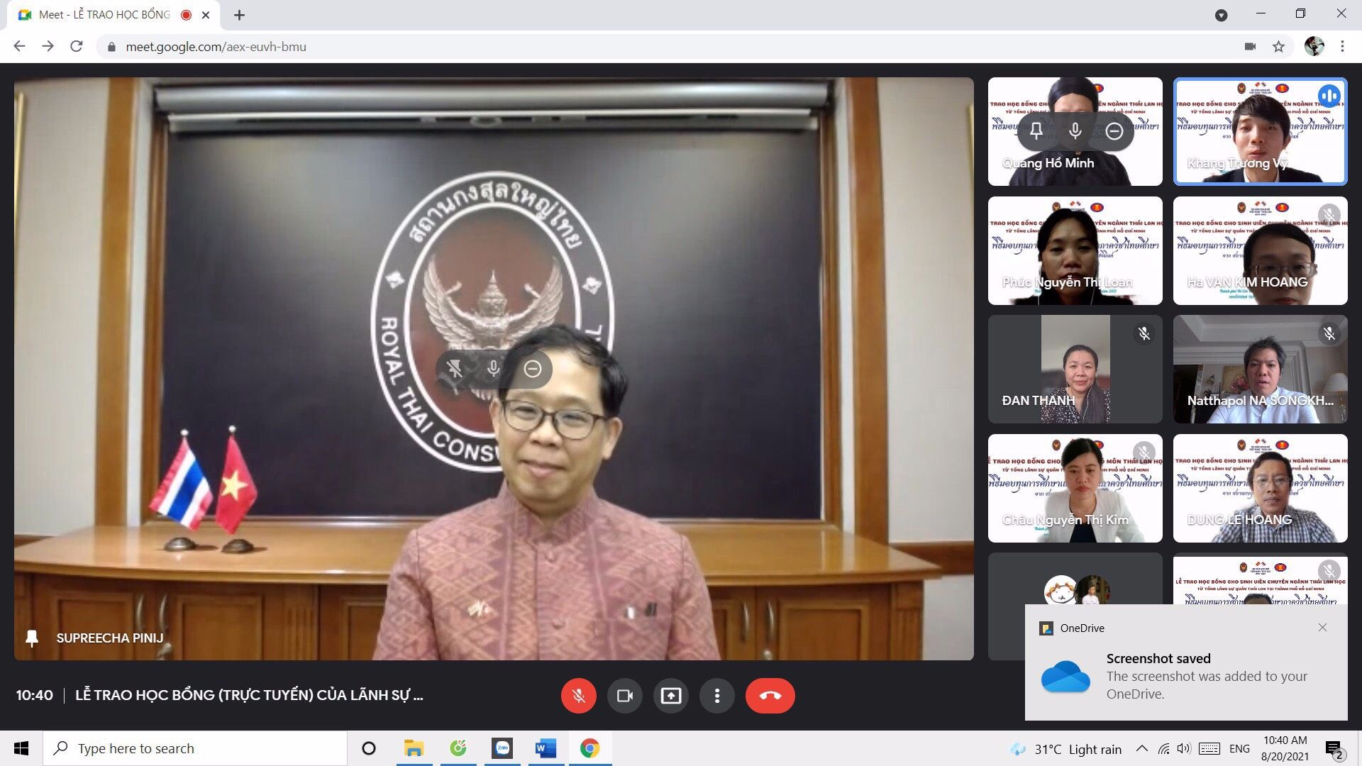This screenshot has height=766, width=1362.
Task: Open a new Chrome tab
Action: click(239, 15)
